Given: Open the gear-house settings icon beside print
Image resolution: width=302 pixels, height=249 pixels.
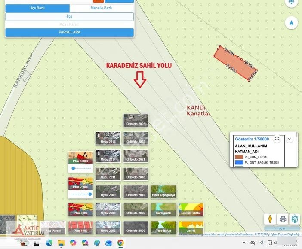Looking at the screenshot, I should pyautogui.click(x=295, y=219).
